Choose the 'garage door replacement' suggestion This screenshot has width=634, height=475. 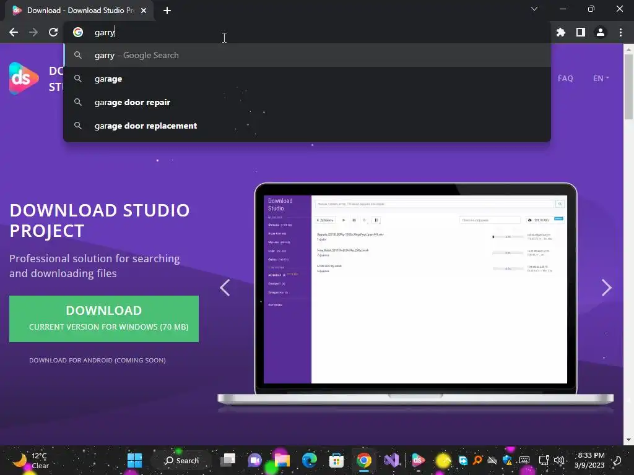[x=307, y=126]
